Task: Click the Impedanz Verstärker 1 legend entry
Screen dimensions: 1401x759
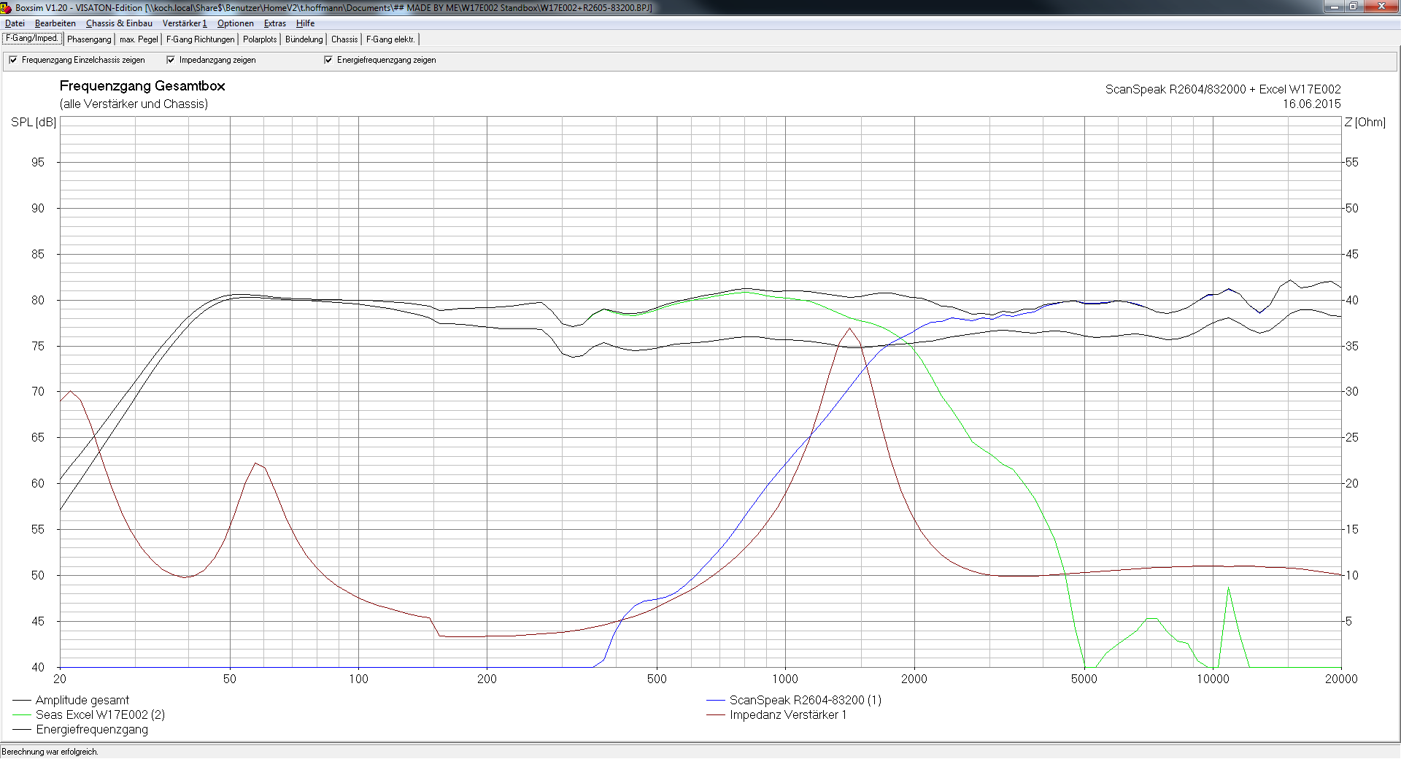Action: tap(787, 715)
